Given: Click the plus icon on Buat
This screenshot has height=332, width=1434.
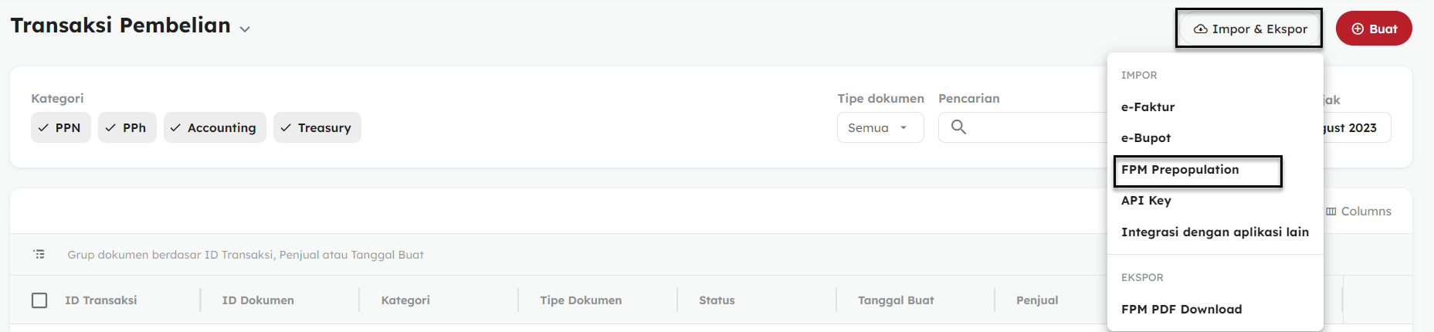Looking at the screenshot, I should 1357,29.
